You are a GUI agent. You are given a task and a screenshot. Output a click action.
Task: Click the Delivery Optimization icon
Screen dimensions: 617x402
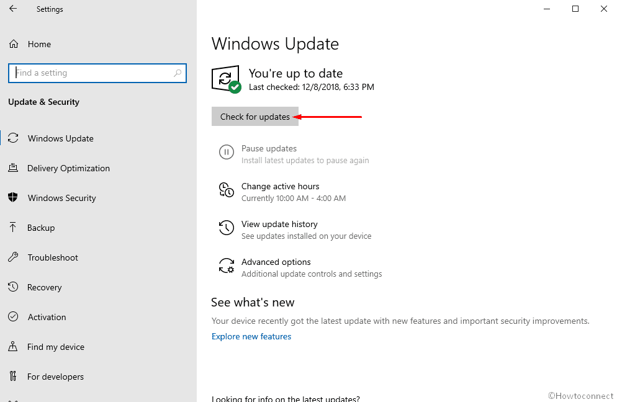13,168
